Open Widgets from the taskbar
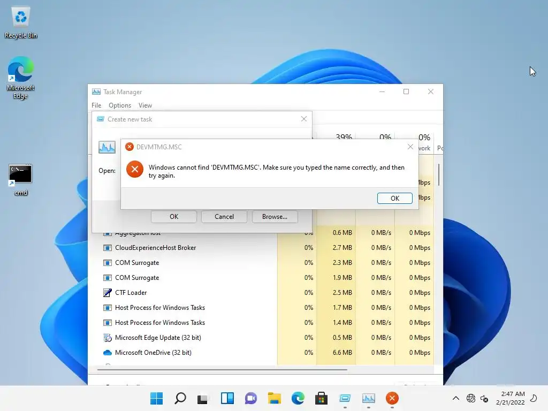Image resolution: width=548 pixels, height=411 pixels. click(227, 398)
